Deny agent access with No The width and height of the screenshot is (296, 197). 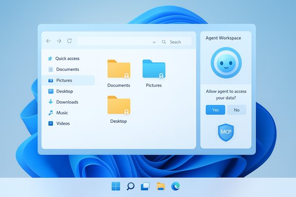(237, 110)
